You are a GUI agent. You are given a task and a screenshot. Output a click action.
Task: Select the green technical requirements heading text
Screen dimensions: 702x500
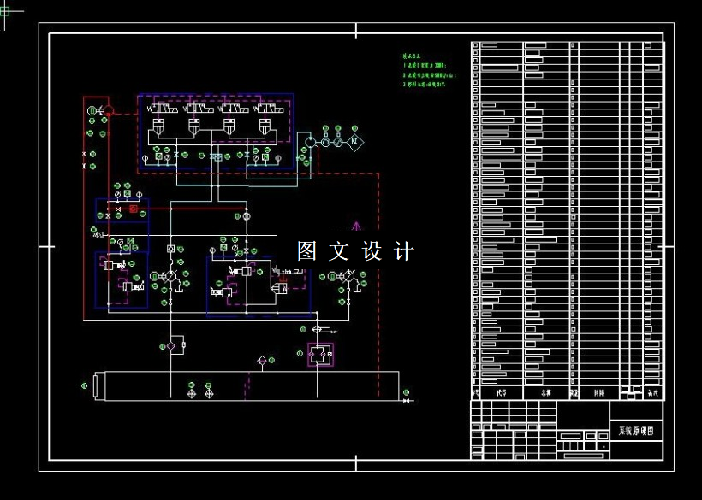[412, 56]
